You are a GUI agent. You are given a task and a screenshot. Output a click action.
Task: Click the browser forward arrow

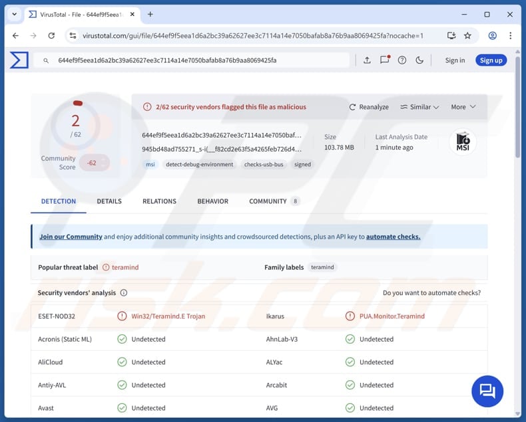[33, 35]
